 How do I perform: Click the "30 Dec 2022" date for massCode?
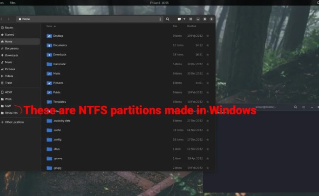click(195, 64)
